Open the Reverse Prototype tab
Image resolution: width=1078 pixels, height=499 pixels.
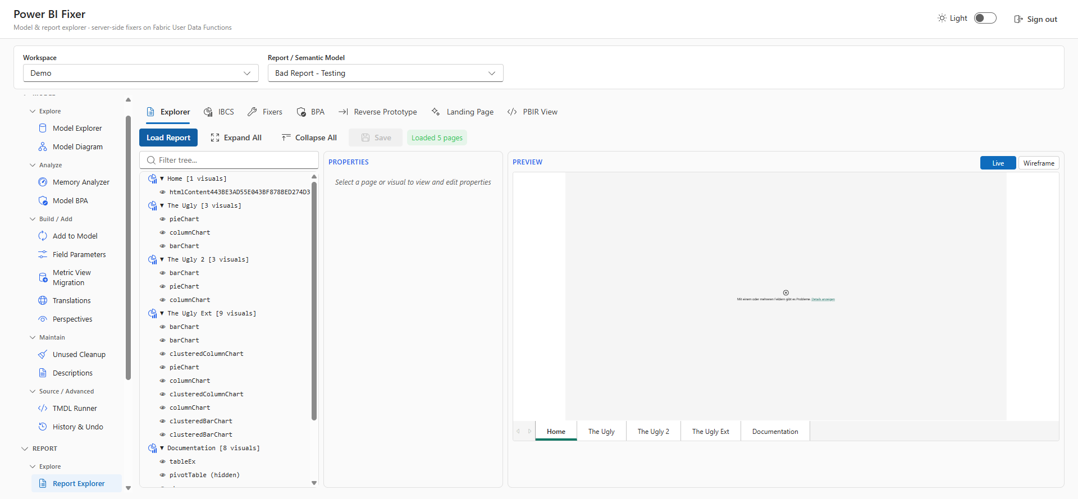[x=378, y=112]
